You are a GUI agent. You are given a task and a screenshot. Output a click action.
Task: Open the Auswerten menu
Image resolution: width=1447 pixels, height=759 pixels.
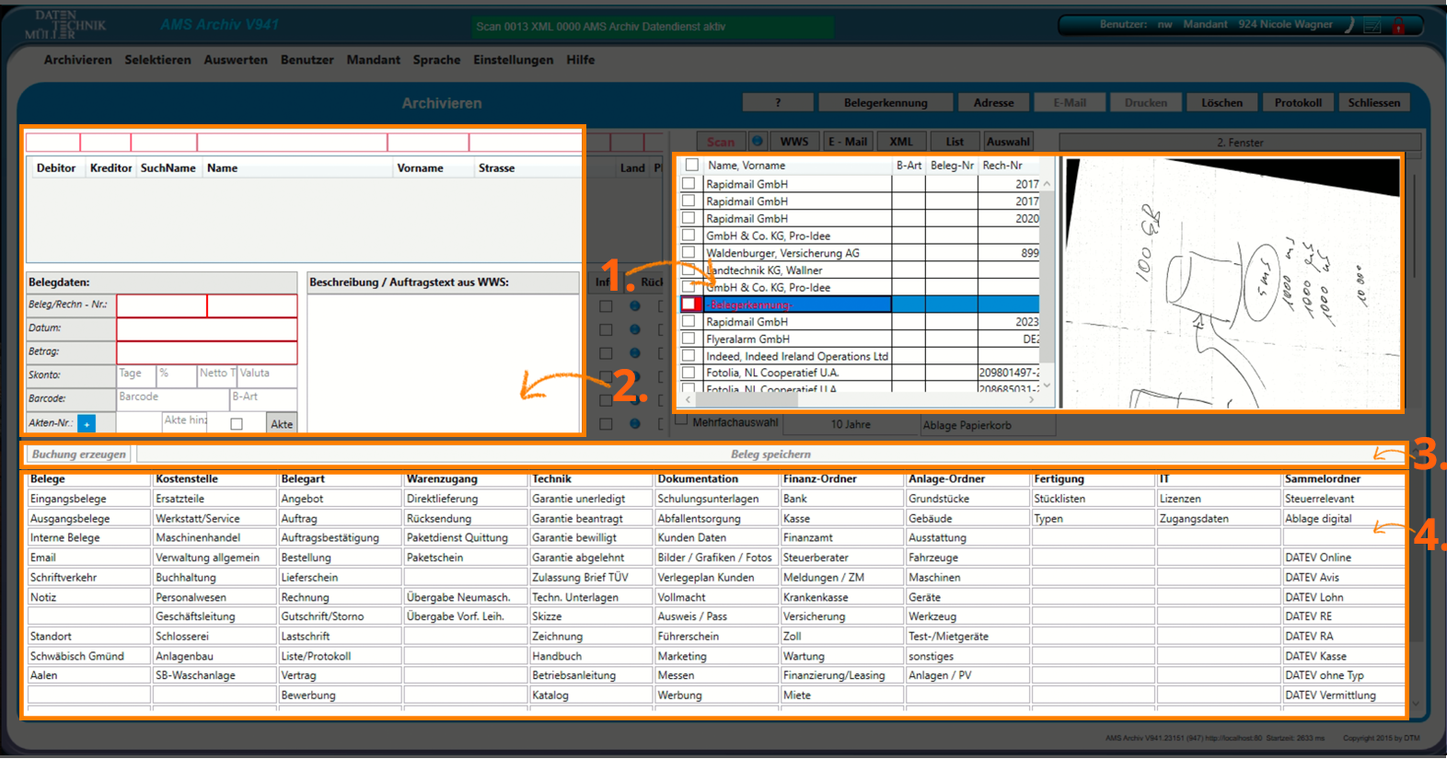(236, 60)
